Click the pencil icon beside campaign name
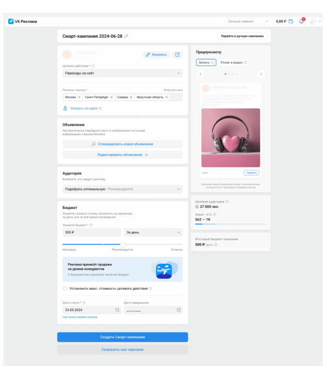Screen dimensions: 327x366 tap(126, 36)
